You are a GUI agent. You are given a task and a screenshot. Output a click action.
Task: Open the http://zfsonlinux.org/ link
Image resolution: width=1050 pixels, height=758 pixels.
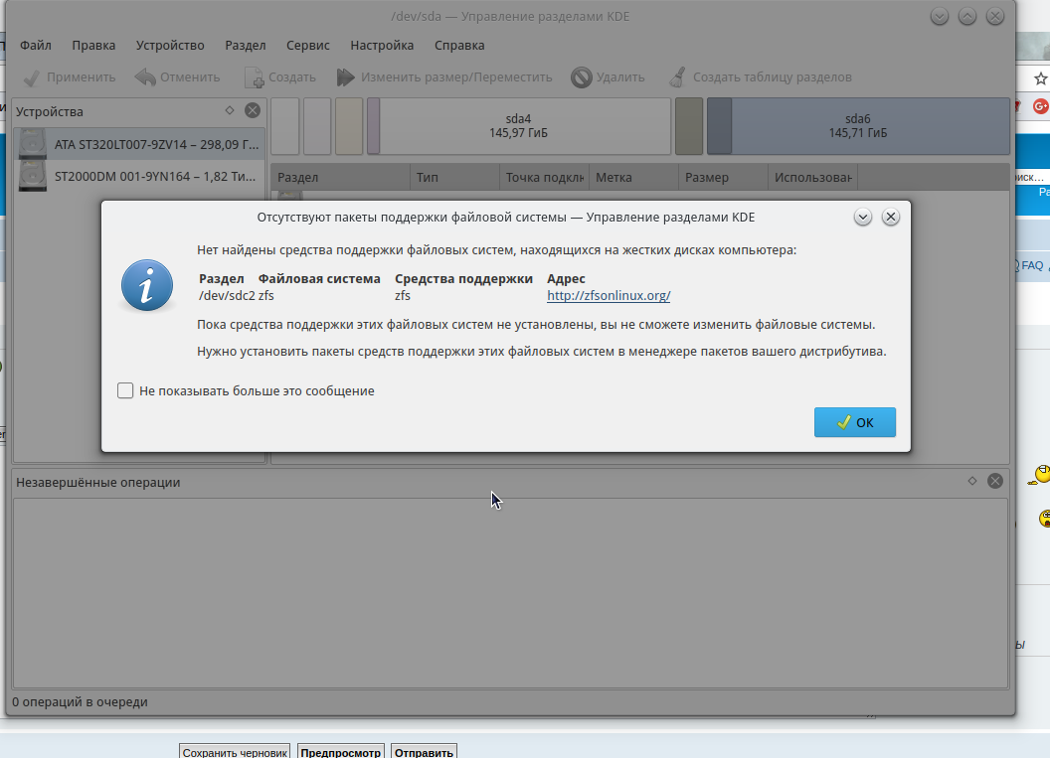609,296
